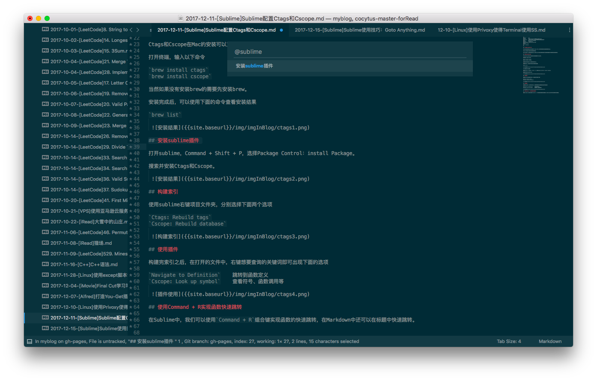
Task: Open 2017-10-22-[iRead]大雪中的山庄 file
Action: click(x=89, y=222)
